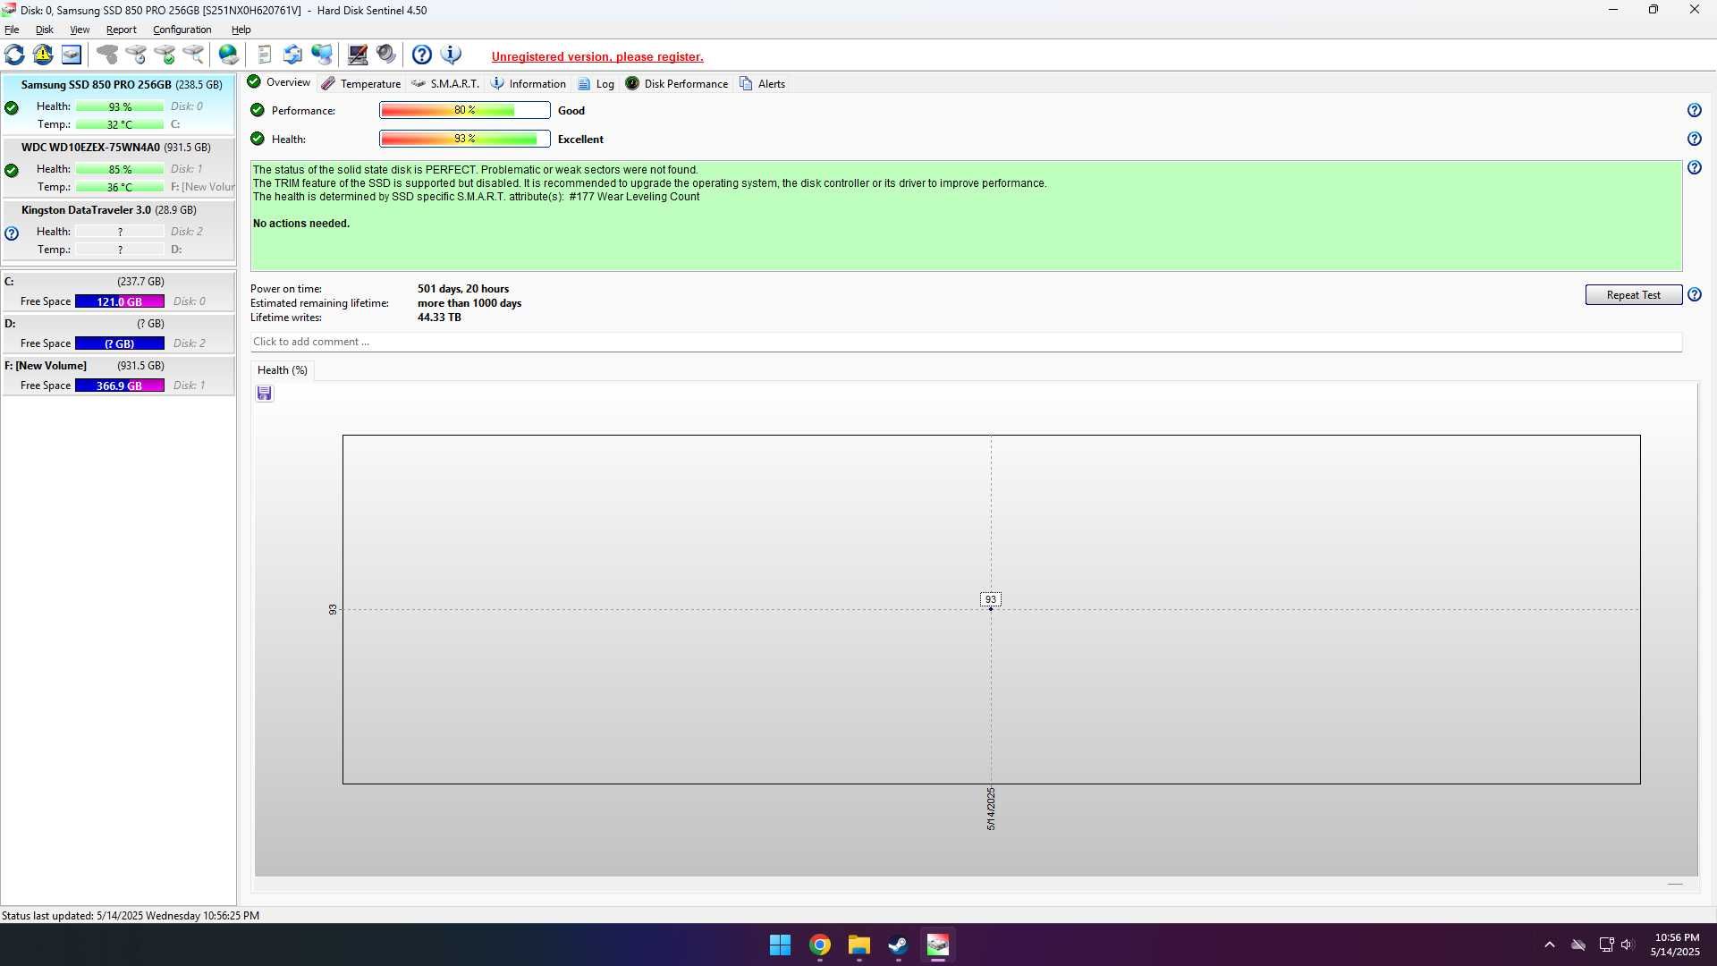This screenshot has height=966, width=1717.
Task: Click the blue-framed disk toolbar icon
Action: tap(72, 55)
